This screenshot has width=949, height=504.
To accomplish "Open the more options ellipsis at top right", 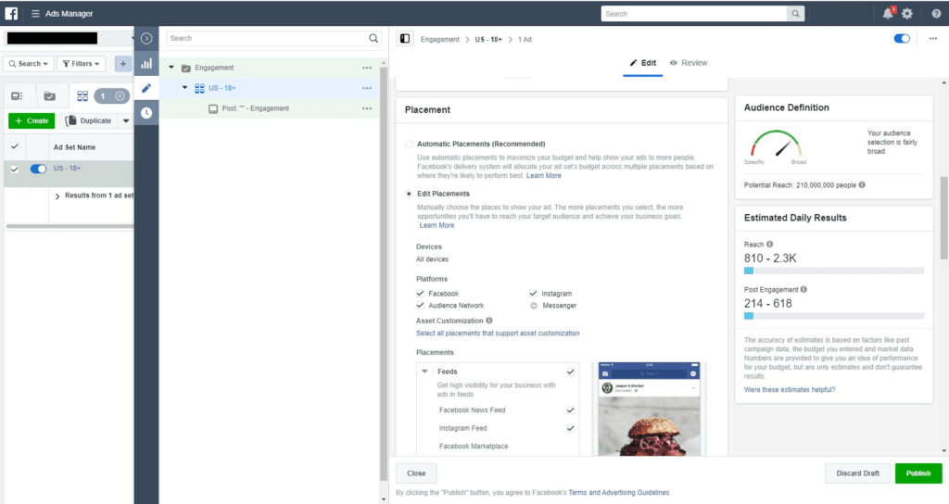I will click(932, 39).
